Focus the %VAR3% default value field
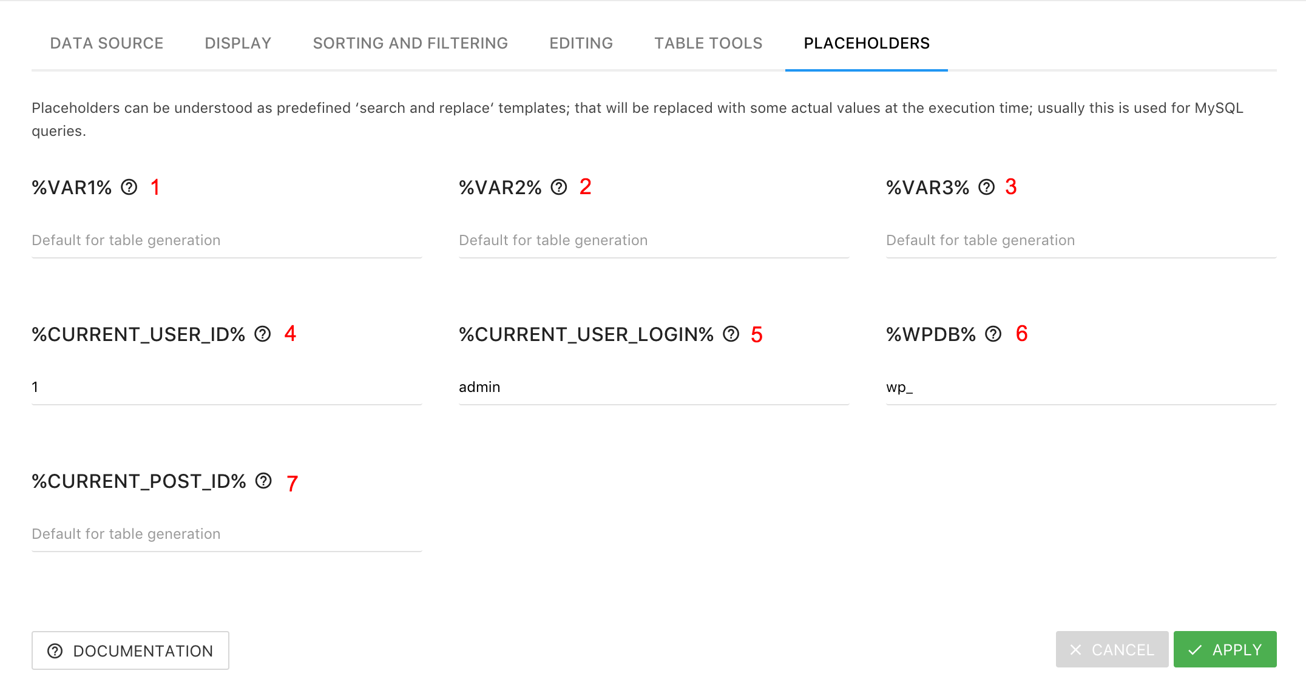This screenshot has width=1306, height=699. tap(1081, 240)
